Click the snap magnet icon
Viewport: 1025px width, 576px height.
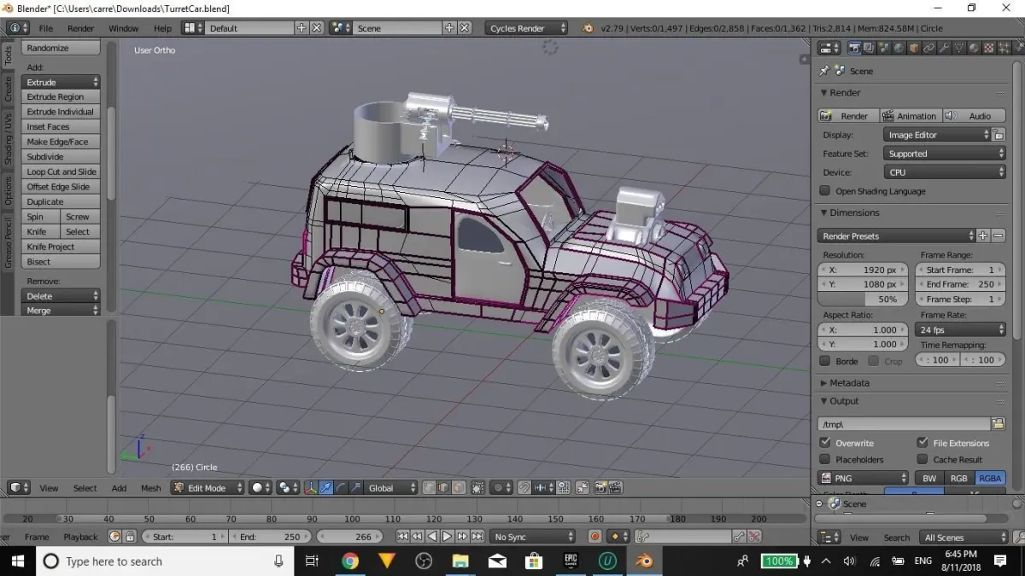[524, 488]
